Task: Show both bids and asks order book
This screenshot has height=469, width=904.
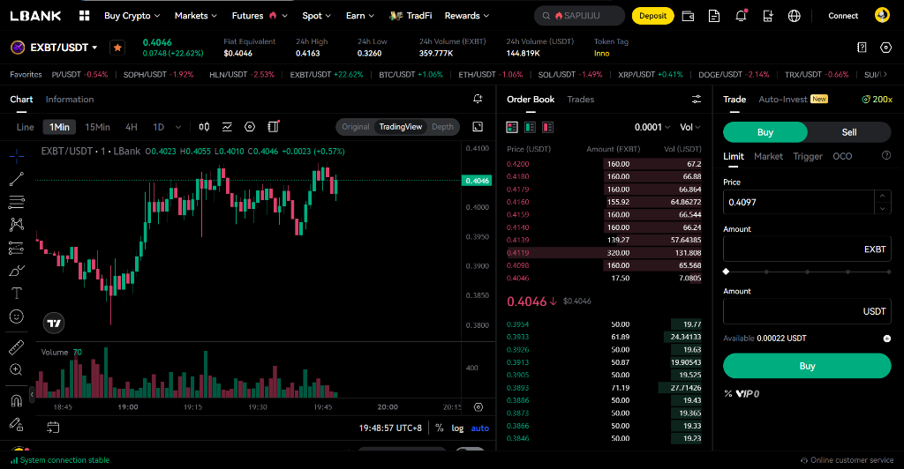Action: [x=512, y=127]
